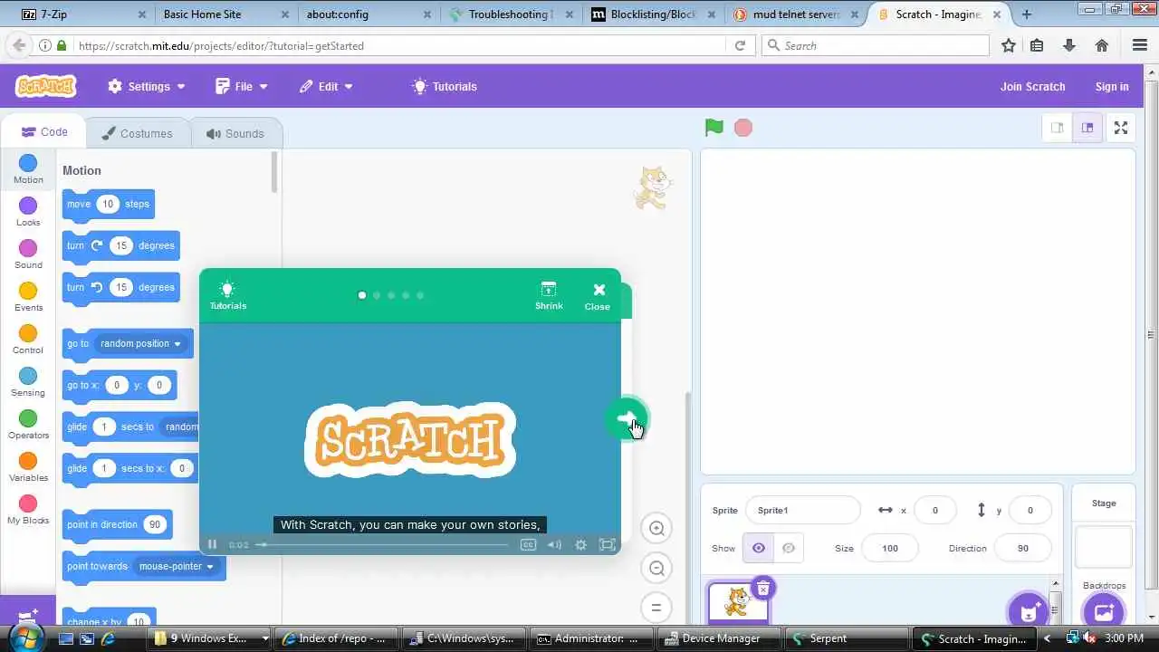Select the Events block category

(x=28, y=297)
